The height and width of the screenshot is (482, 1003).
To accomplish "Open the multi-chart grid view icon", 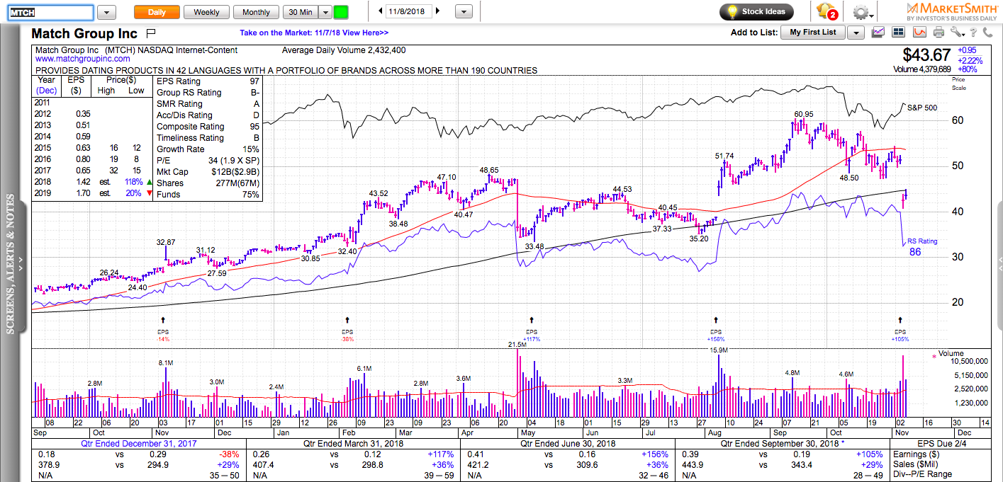I will point(898,32).
